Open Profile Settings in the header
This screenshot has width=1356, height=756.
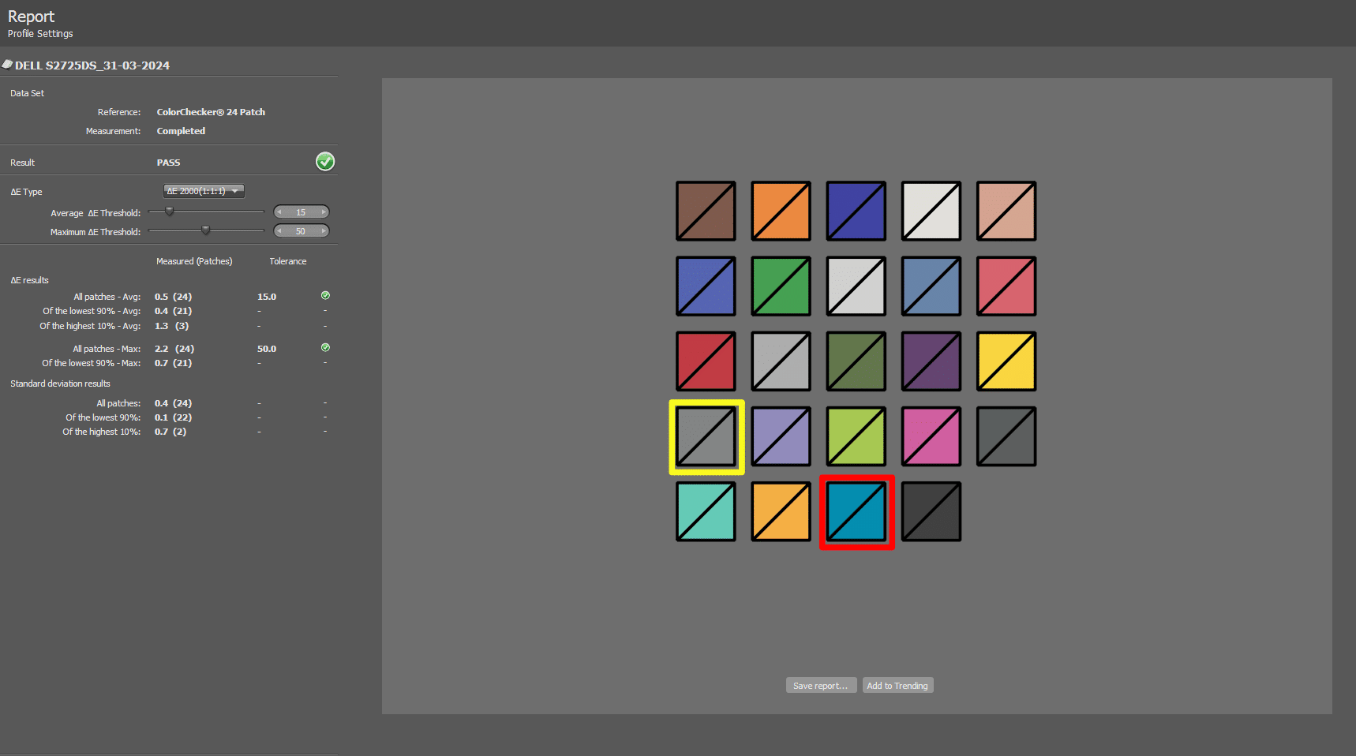pyautogui.click(x=40, y=34)
